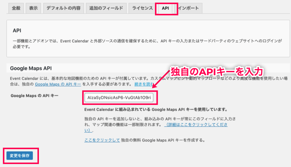Open the 'Google Maps の API キー' inline link
291x167 pixels.
[58, 84]
